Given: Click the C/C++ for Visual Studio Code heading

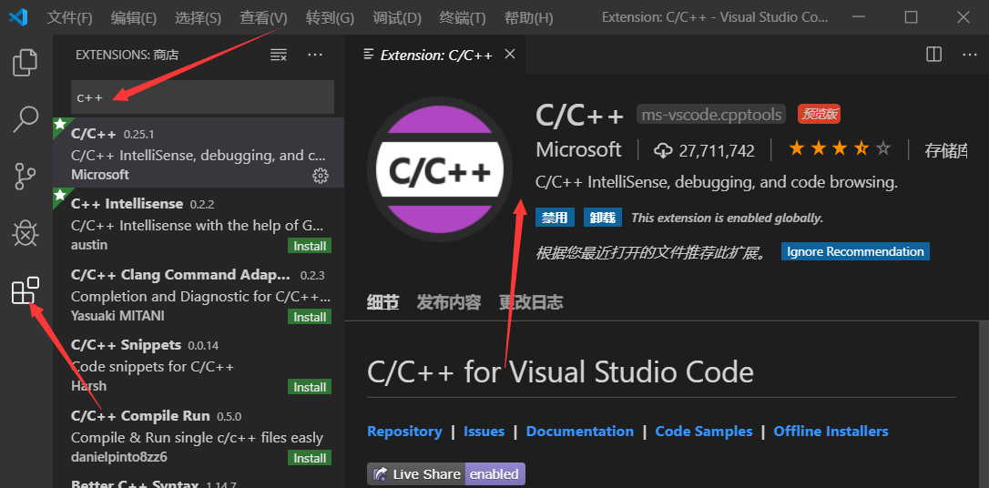Looking at the screenshot, I should (560, 372).
